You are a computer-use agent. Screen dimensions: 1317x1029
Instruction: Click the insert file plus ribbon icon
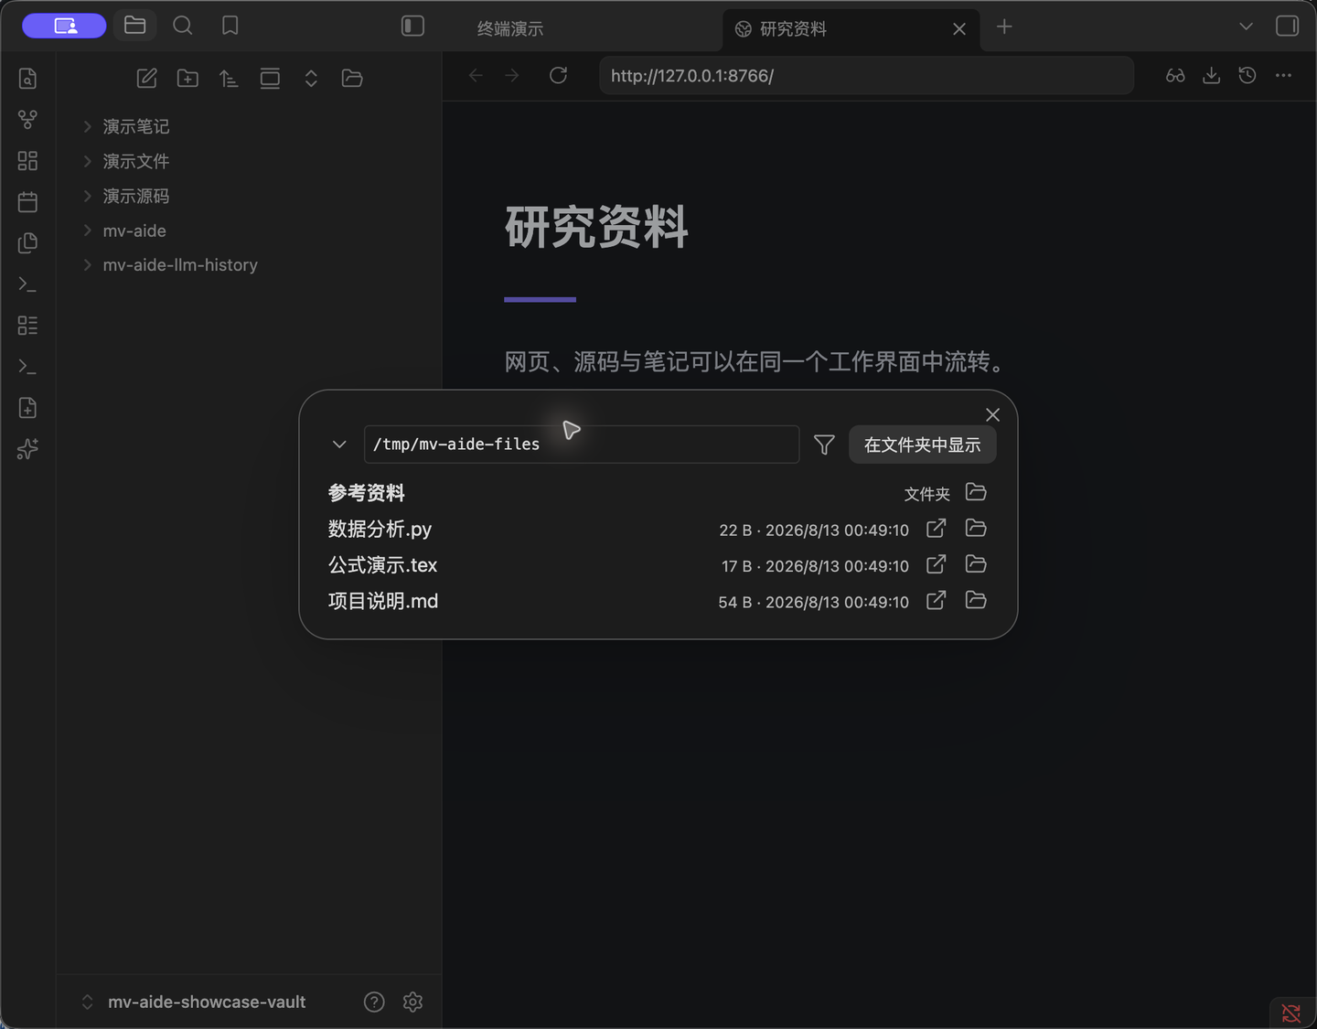(x=27, y=408)
